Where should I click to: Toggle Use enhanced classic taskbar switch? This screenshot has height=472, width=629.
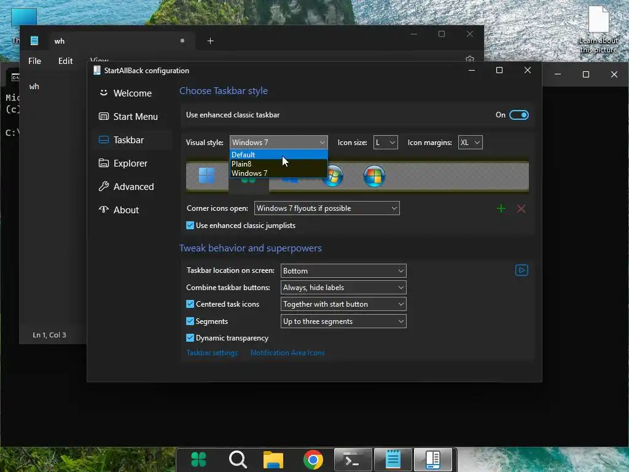tap(518, 115)
